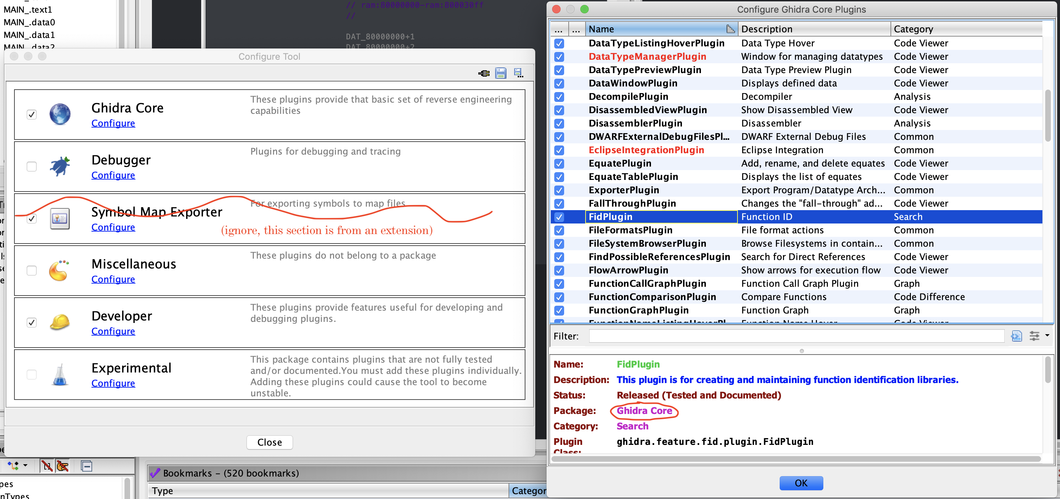The height and width of the screenshot is (499, 1060).
Task: Select MAIN_.data0 in the background tree
Action: (29, 22)
